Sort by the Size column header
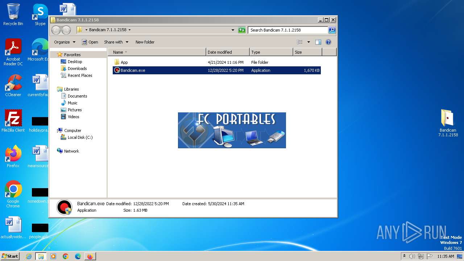The width and height of the screenshot is (464, 261). (307, 52)
